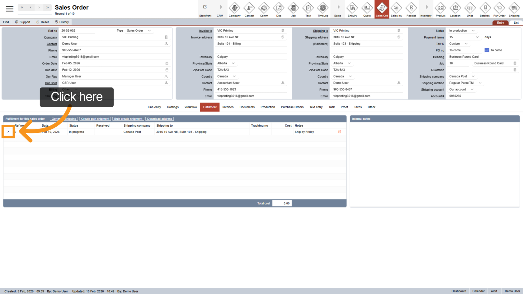Open the Shipping method dropdown
Image resolution: width=523 pixels, height=294 pixels.
point(480,83)
